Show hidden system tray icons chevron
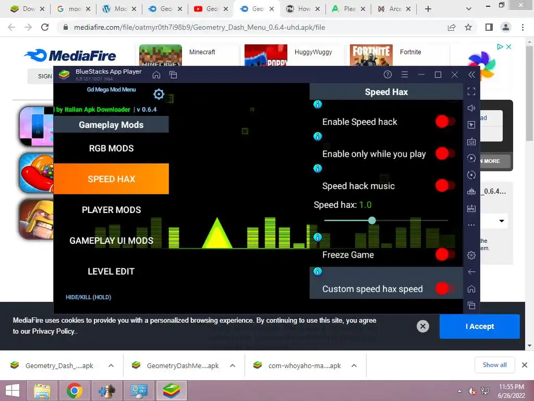 coord(460,391)
